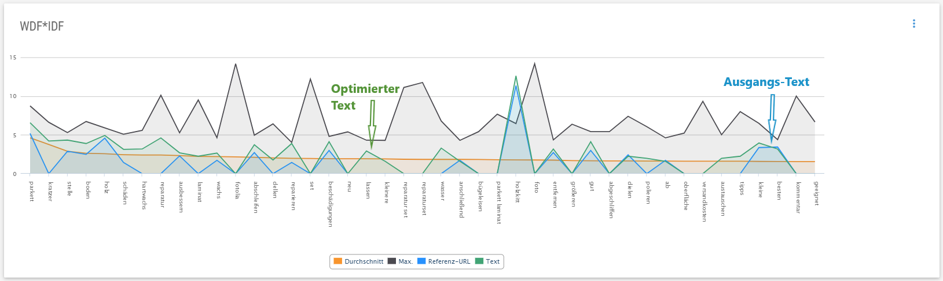Open the three-dot chart options menu
The image size is (943, 281).
pyautogui.click(x=914, y=24)
